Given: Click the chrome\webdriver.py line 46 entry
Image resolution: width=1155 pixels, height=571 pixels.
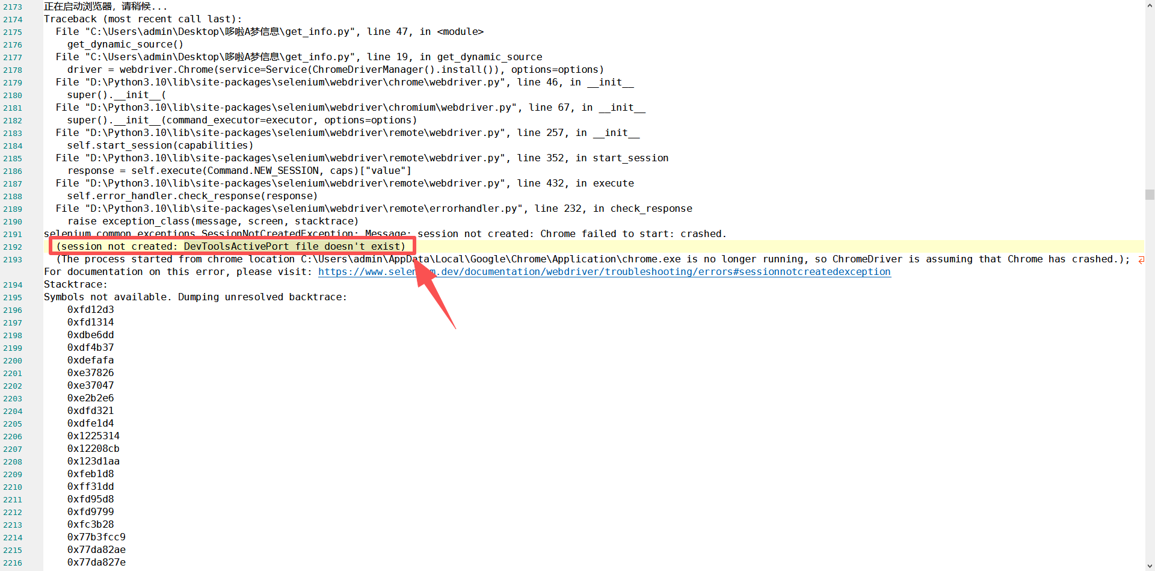Looking at the screenshot, I should (345, 82).
